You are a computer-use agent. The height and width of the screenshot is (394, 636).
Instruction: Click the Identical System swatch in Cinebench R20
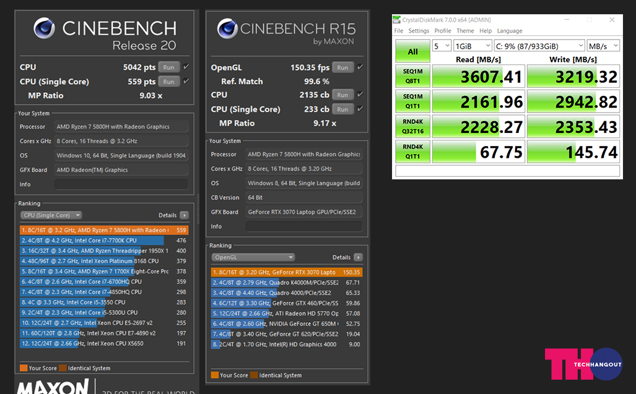(x=63, y=368)
